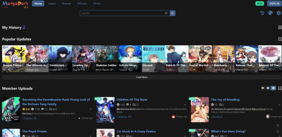The width and height of the screenshot is (282, 137).
Task: Open the Dragon Prince cover thumbnail
Action: [x=14, y=59]
